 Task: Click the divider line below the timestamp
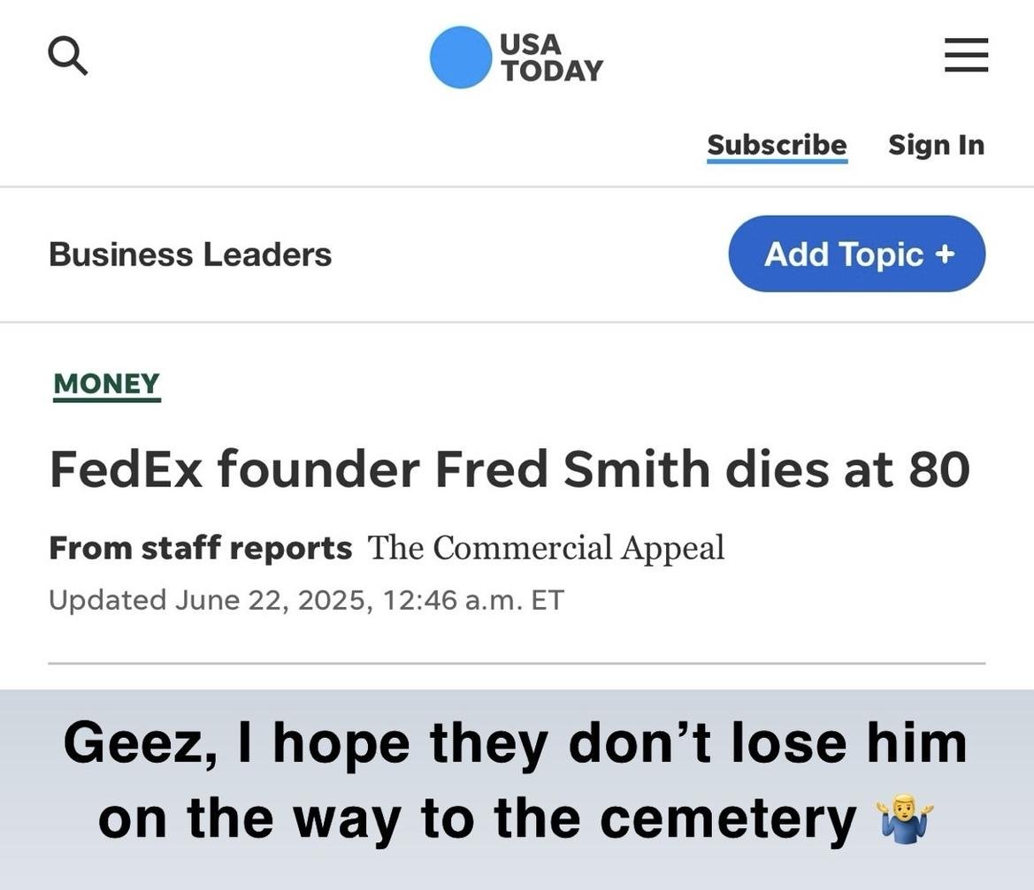coord(517,663)
